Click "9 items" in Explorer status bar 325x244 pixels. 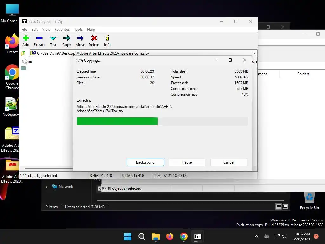52,207
